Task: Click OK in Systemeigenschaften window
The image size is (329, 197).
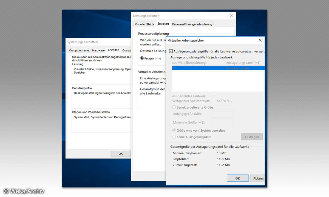Action: [x=121, y=154]
